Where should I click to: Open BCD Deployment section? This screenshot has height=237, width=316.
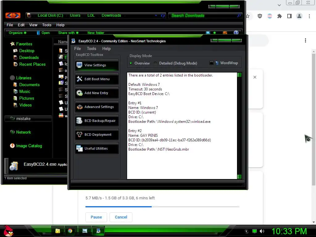tap(97, 135)
